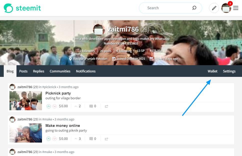Click the profile avatar beside zaitmi786 name

pos(99,30)
